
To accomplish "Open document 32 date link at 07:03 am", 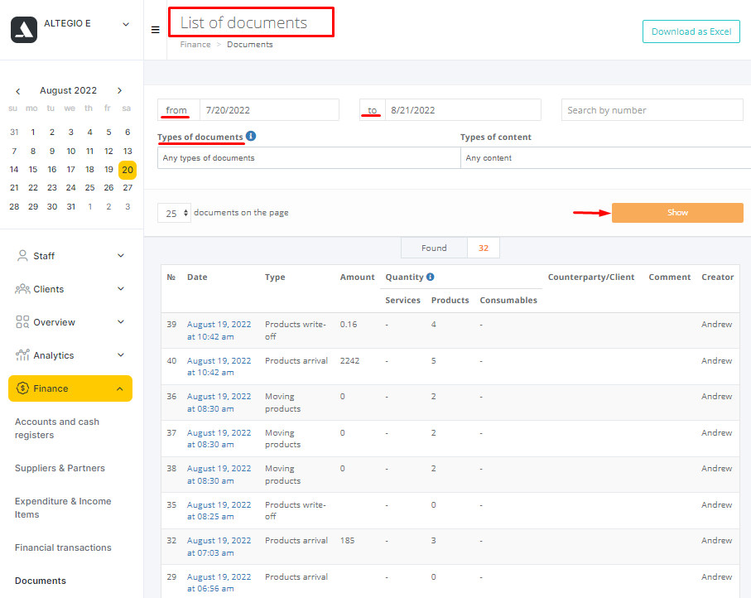I will tap(219, 547).
